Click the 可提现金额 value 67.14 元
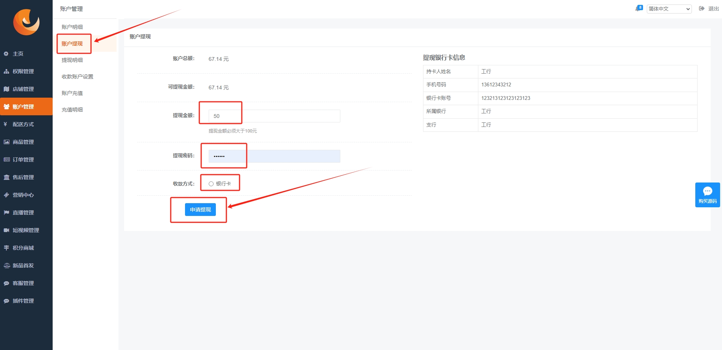Screen dimensions: 722x350 (219, 87)
